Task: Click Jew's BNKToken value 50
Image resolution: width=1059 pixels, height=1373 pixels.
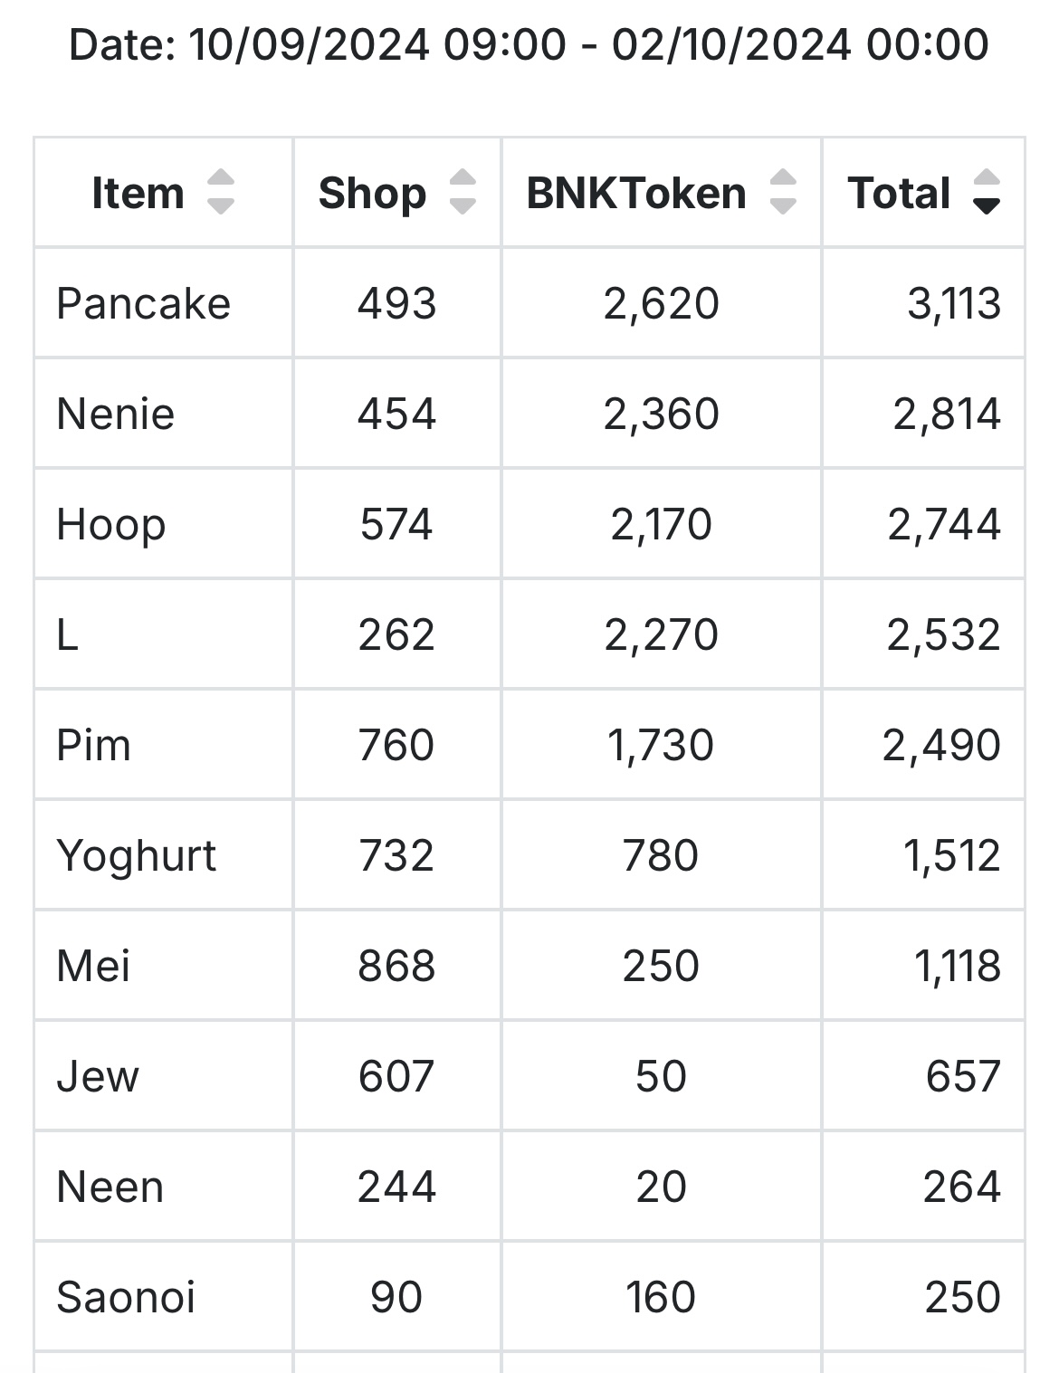Action: click(661, 1076)
